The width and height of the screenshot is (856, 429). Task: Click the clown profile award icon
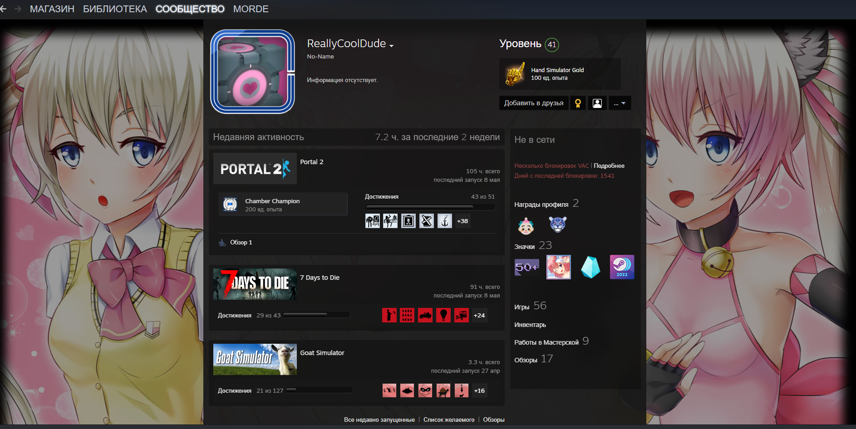526,225
